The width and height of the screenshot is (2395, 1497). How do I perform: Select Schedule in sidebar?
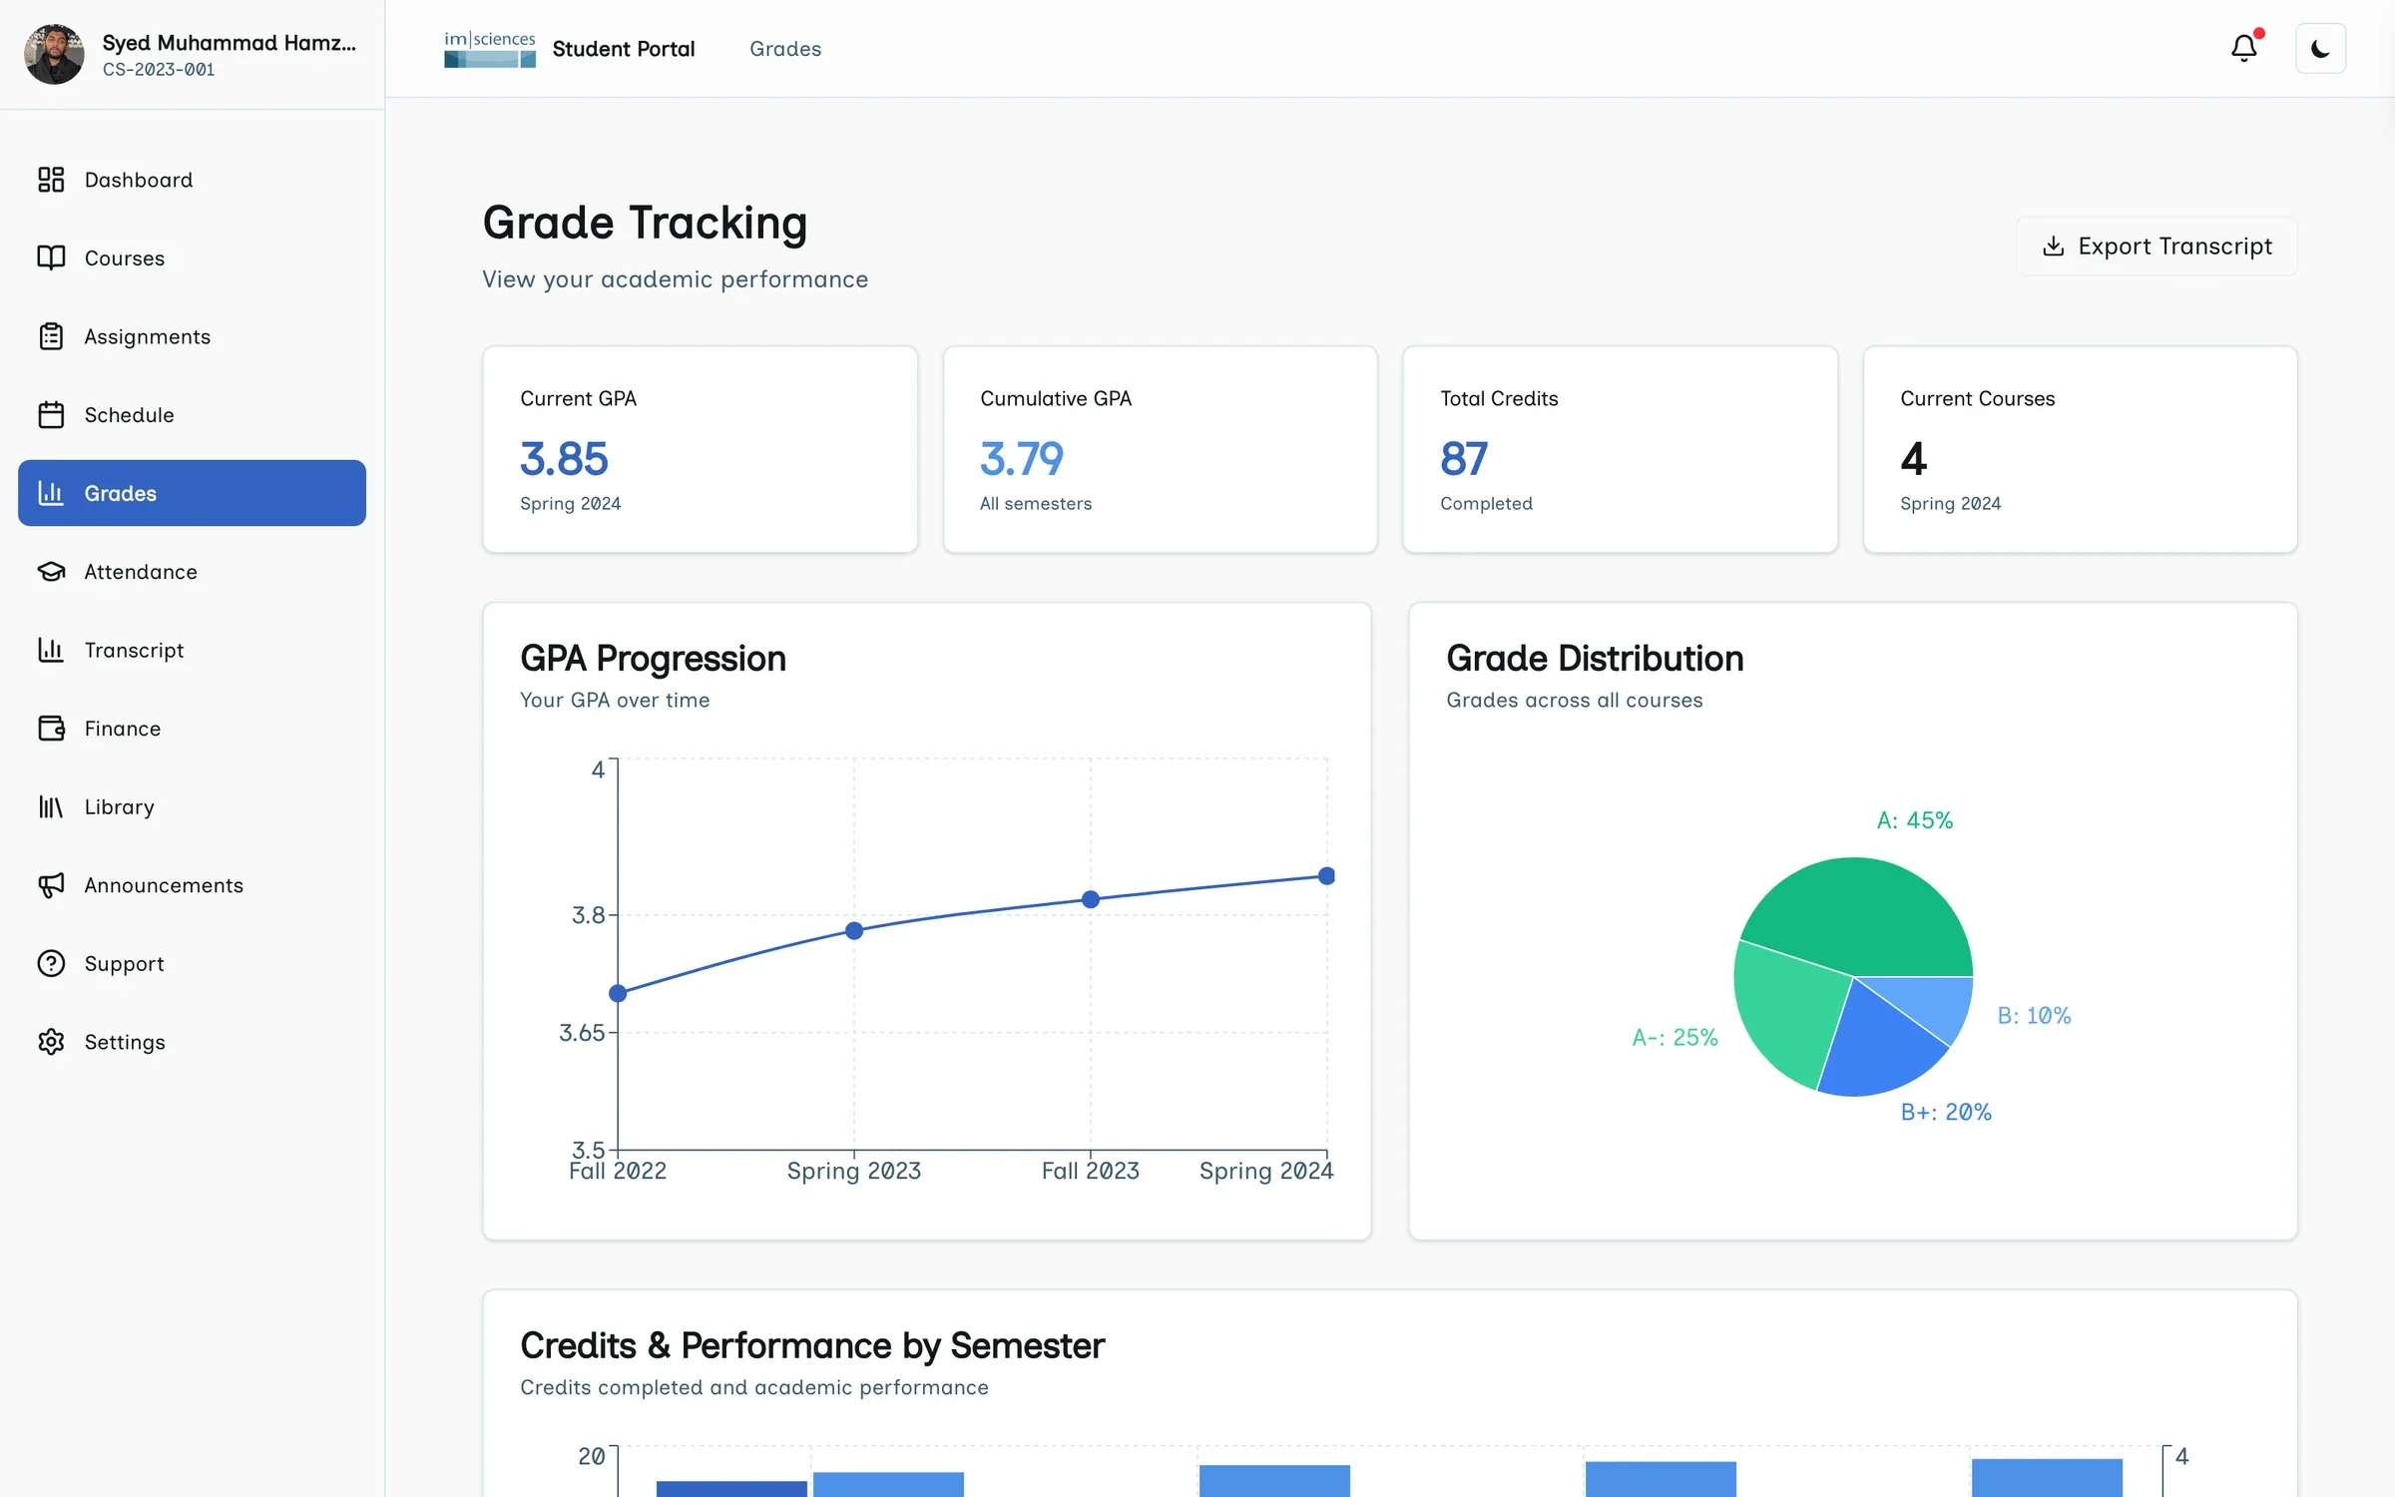pos(192,414)
